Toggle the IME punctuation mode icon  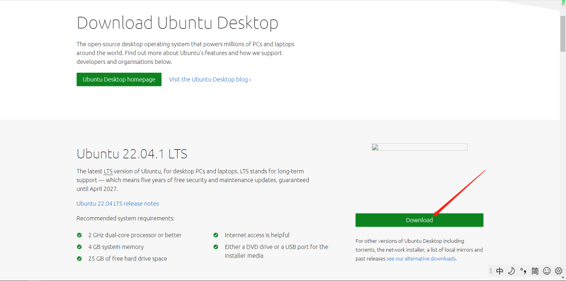tap(523, 271)
